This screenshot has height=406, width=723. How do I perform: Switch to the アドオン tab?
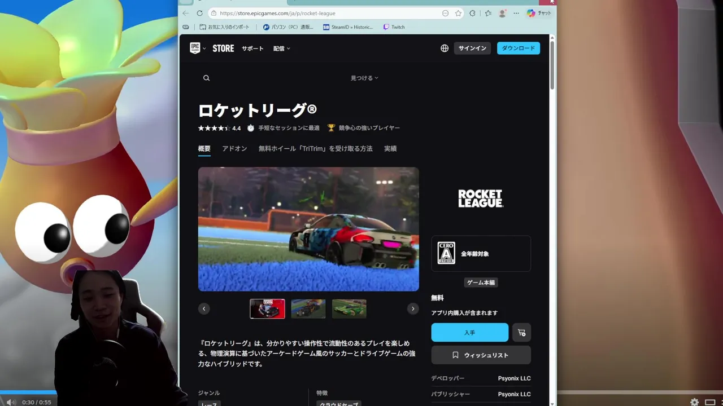click(234, 149)
